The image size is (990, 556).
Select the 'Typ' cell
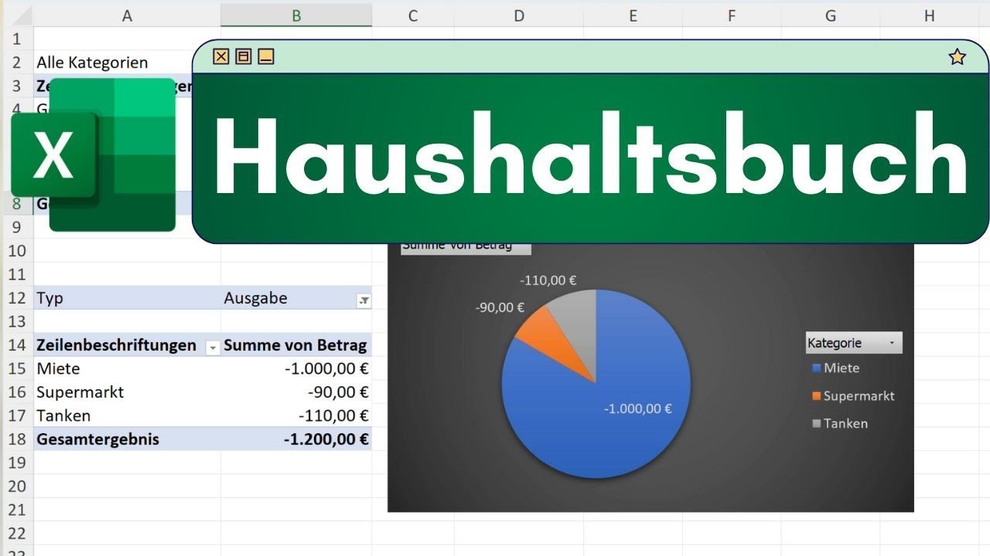pyautogui.click(x=128, y=298)
